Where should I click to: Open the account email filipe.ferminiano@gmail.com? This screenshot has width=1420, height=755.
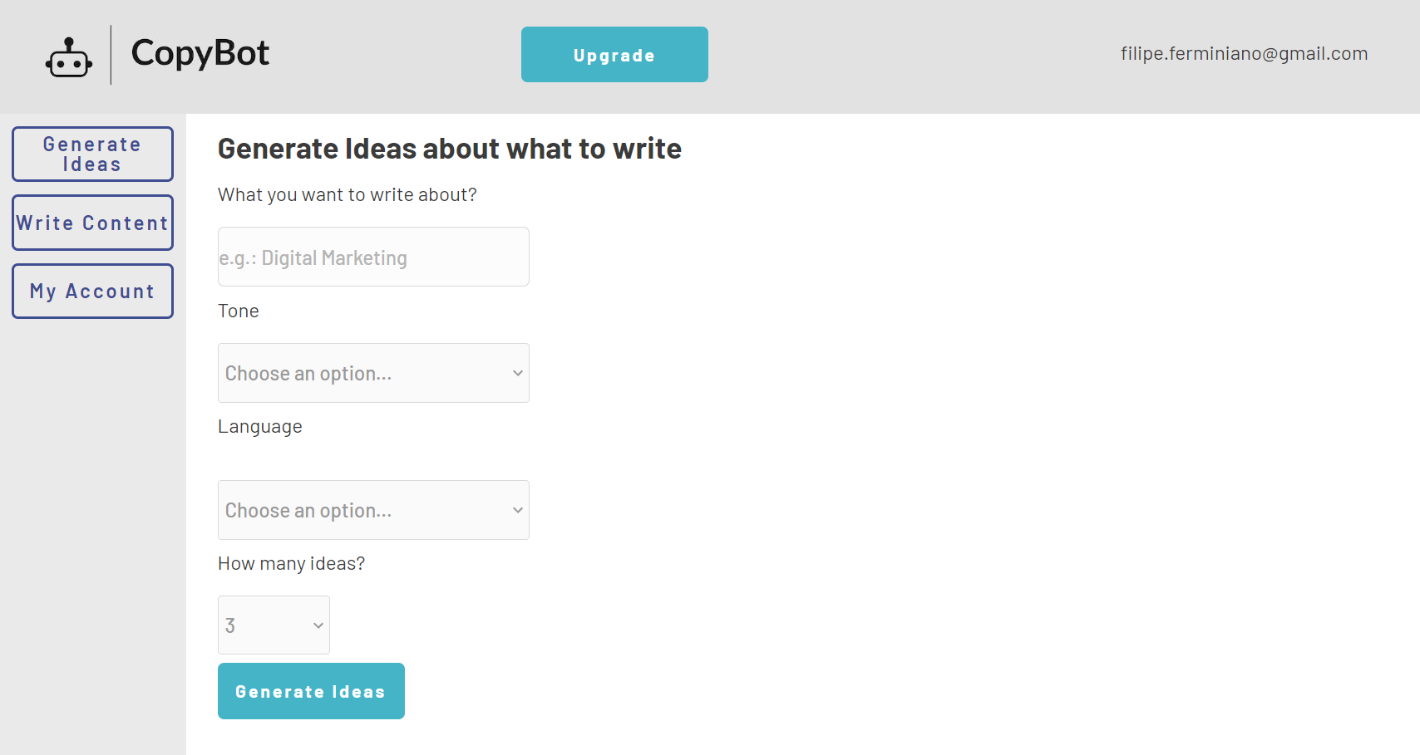pos(1244,54)
